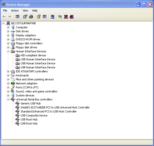Viewport: 154px width, 146px height.
Task: Expand the IDE ATA/ATAPI controllers category
Action: (8, 72)
